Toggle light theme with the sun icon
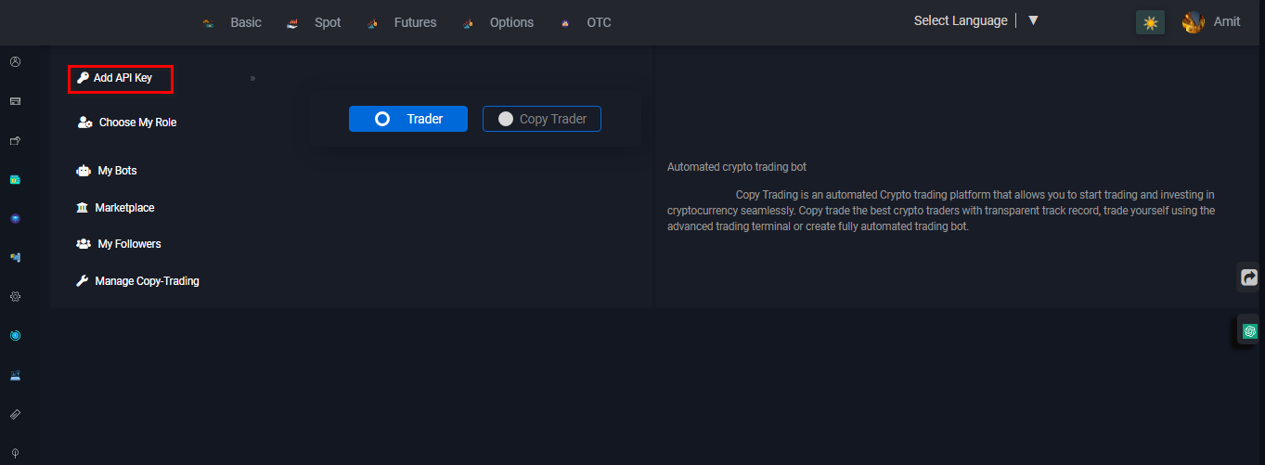The width and height of the screenshot is (1265, 465). click(1150, 22)
